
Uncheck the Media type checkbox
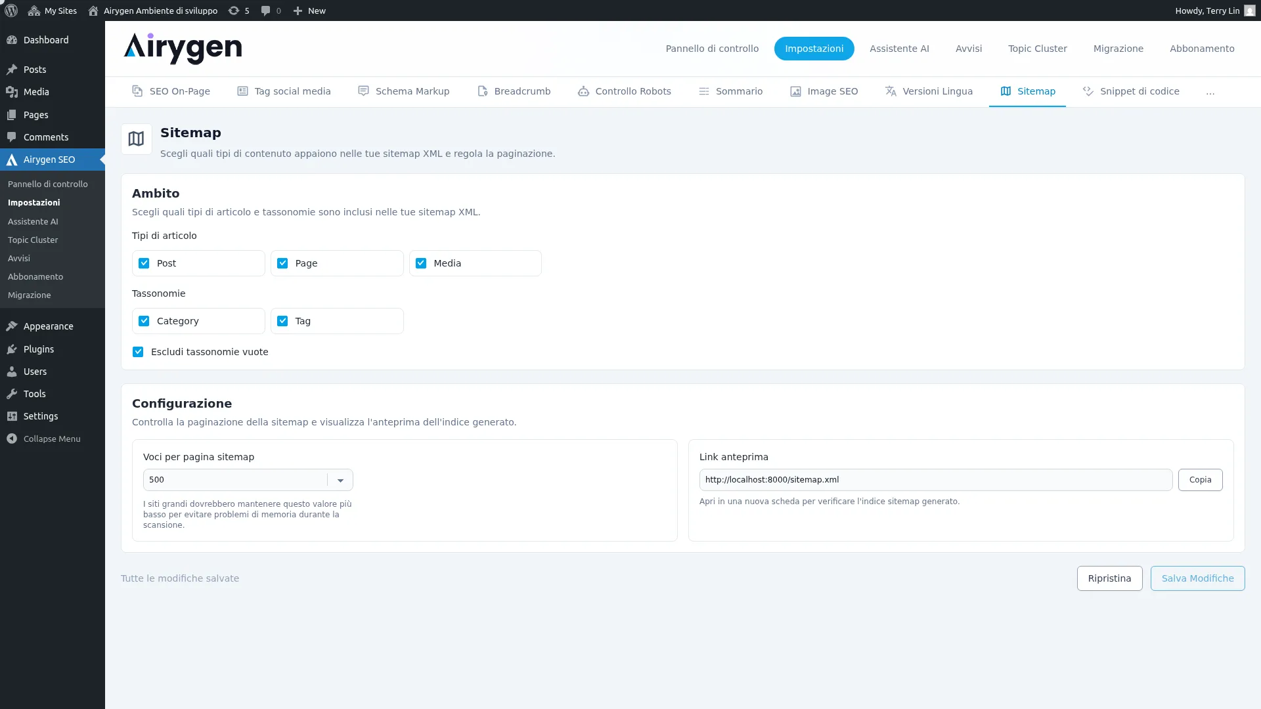click(421, 263)
